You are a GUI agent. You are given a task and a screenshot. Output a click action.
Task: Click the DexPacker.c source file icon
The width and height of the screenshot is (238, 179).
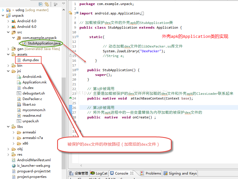[19, 99]
